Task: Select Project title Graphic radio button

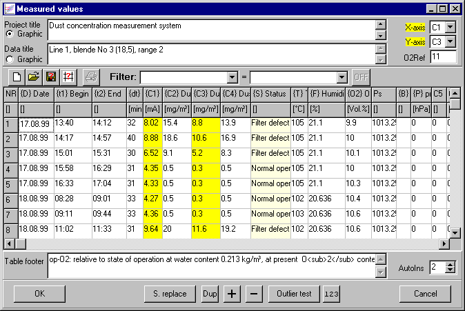Action: tap(10, 33)
